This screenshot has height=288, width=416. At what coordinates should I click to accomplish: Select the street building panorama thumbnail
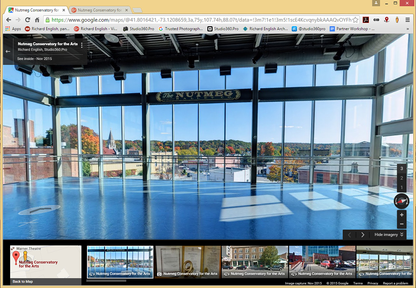click(255, 262)
